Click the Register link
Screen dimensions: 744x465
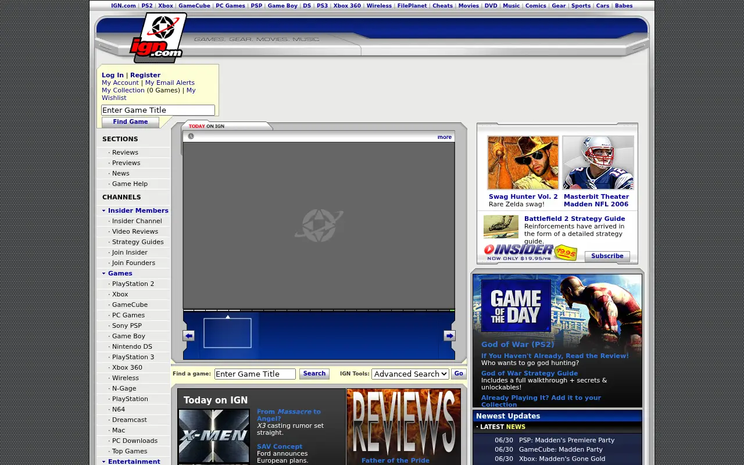(x=145, y=75)
